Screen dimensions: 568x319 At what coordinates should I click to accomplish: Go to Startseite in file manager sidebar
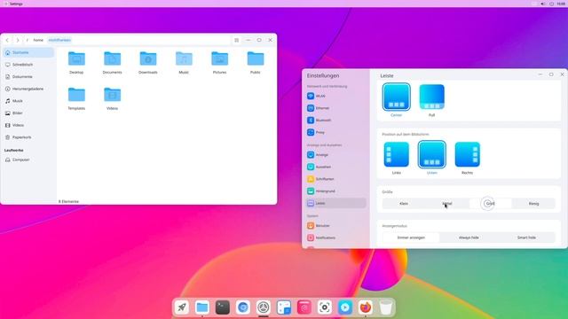tap(28, 52)
